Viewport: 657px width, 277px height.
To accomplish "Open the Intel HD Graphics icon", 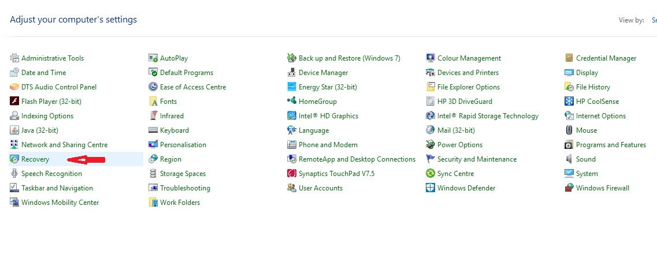I will coord(292,116).
